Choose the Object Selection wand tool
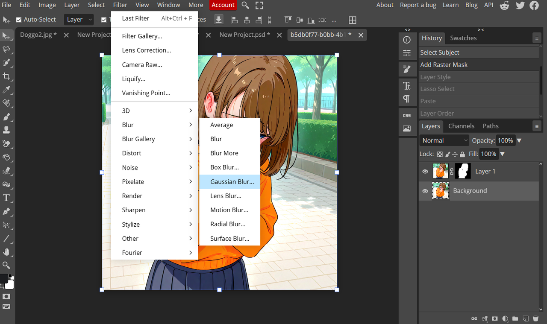This screenshot has height=324, width=547. pyautogui.click(x=6, y=63)
